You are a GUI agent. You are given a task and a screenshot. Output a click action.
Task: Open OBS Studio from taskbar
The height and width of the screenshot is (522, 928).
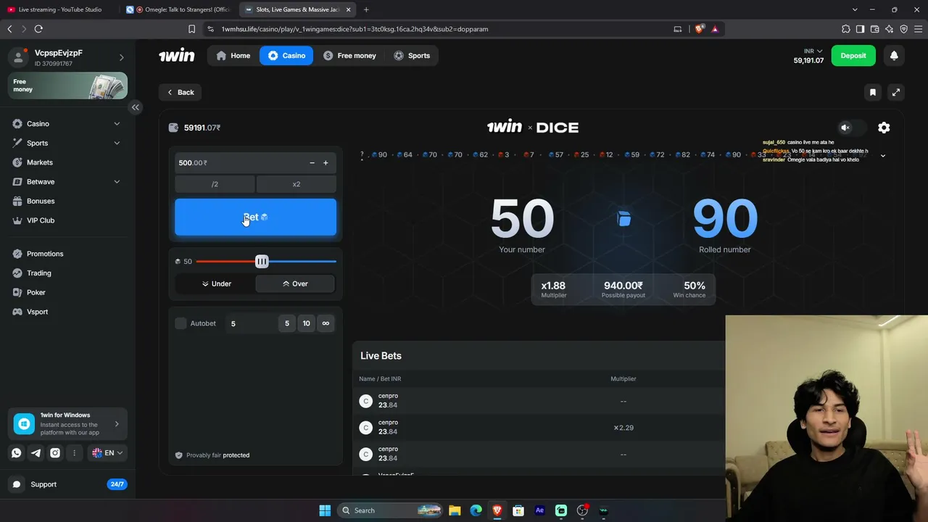pyautogui.click(x=582, y=510)
